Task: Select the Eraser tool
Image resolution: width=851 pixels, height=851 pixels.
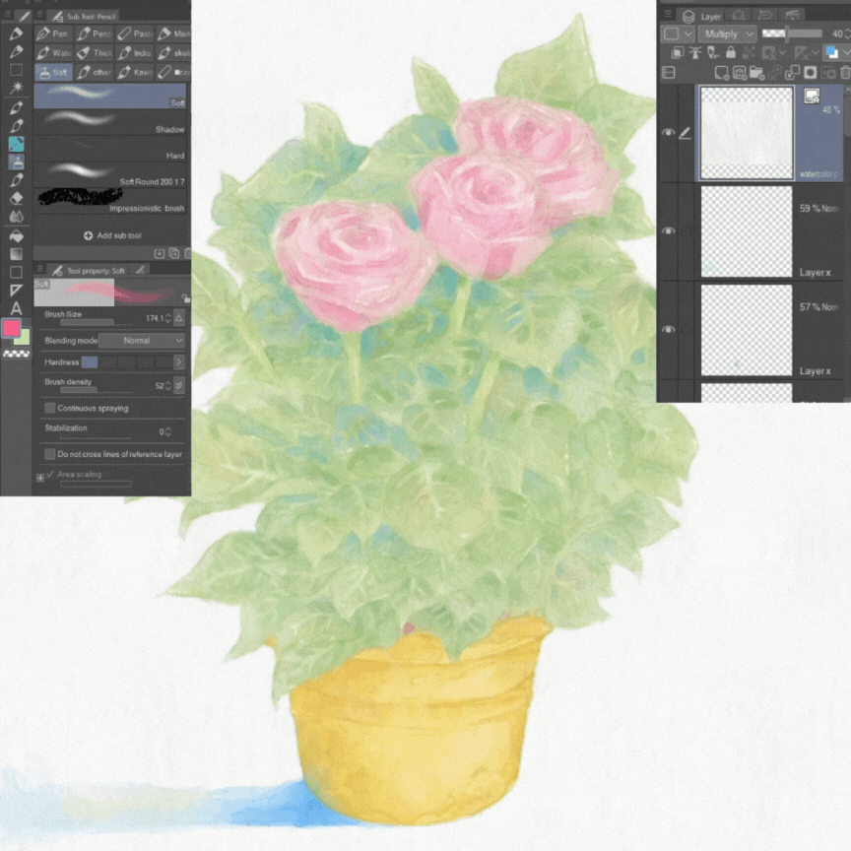Action: click(x=16, y=198)
